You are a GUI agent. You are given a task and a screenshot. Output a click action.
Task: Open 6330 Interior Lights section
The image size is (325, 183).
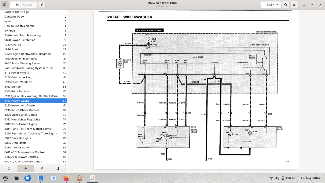coord(34,147)
